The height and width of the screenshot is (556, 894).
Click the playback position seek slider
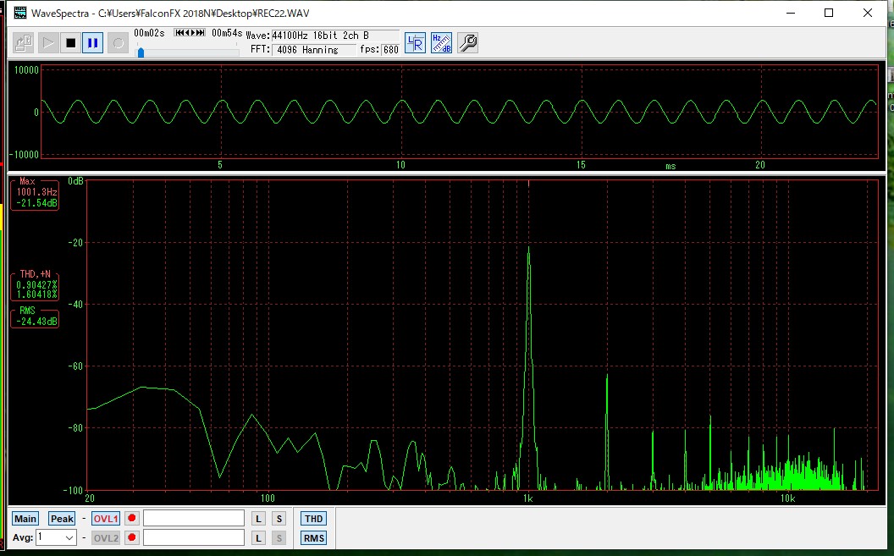[188, 52]
